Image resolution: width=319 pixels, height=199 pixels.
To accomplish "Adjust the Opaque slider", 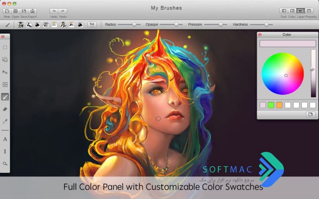I will coord(171,25).
